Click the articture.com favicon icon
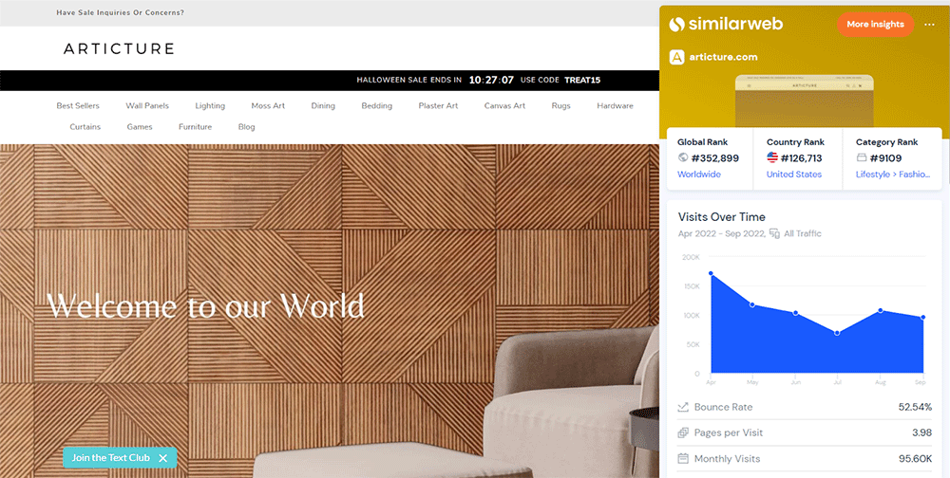950x478 pixels. (x=677, y=57)
